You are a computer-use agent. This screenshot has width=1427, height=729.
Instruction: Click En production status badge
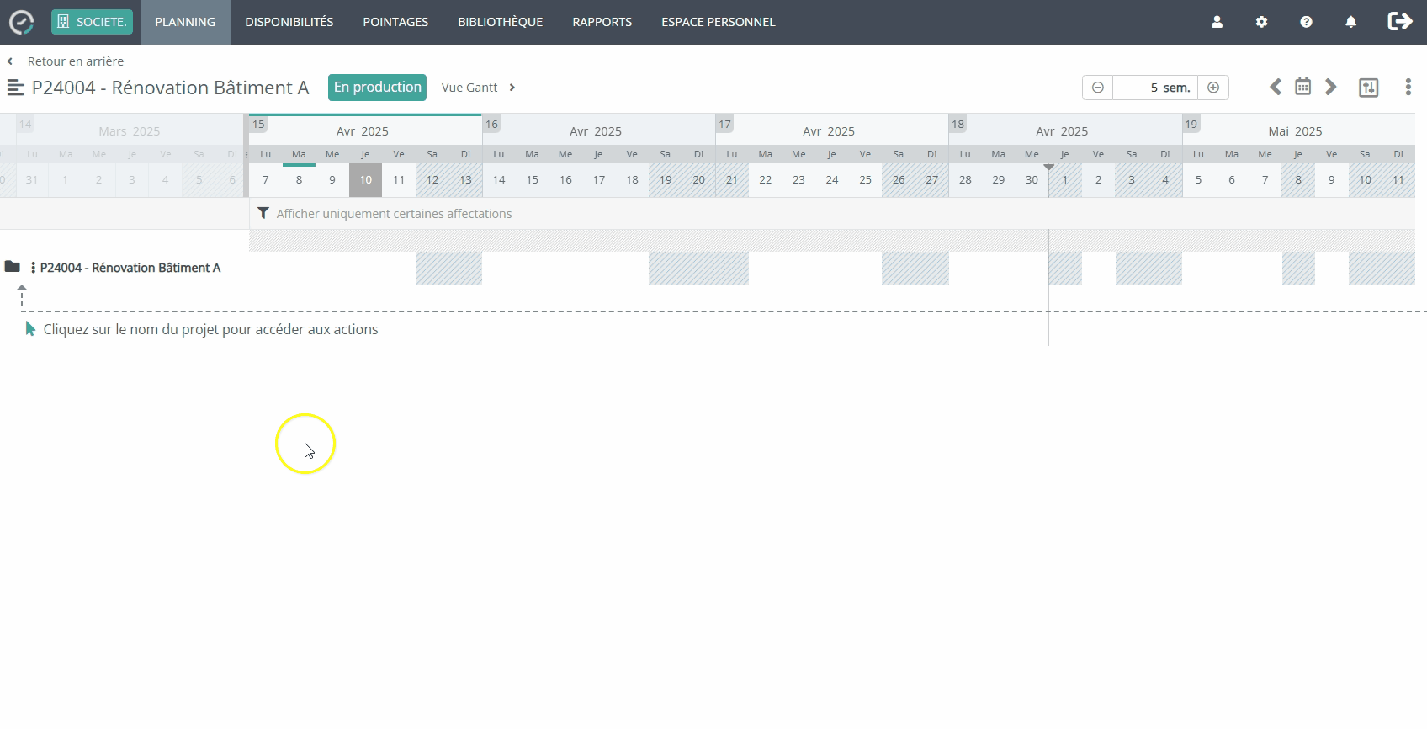pyautogui.click(x=377, y=88)
